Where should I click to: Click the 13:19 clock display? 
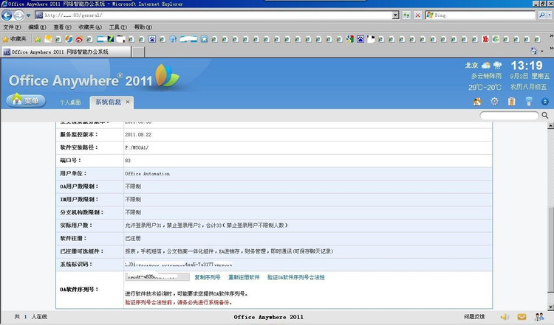coord(527,66)
